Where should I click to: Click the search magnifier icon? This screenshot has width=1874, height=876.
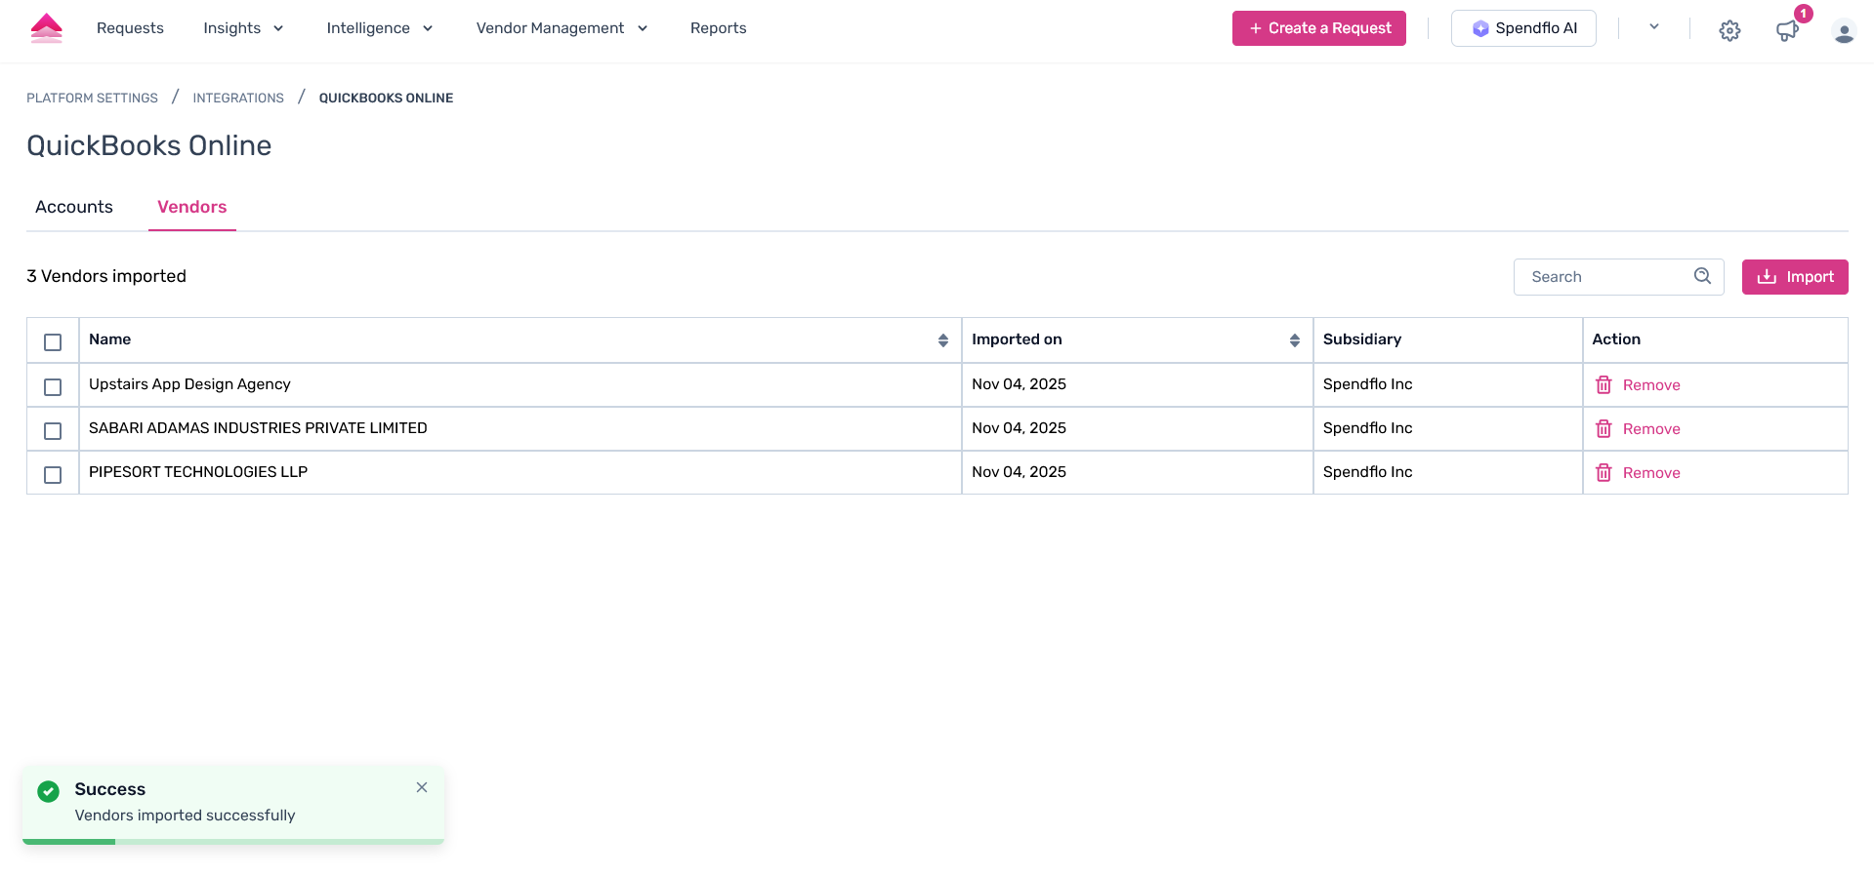pyautogui.click(x=1702, y=276)
